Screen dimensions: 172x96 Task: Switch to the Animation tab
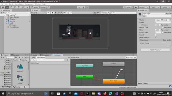coord(45,55)
